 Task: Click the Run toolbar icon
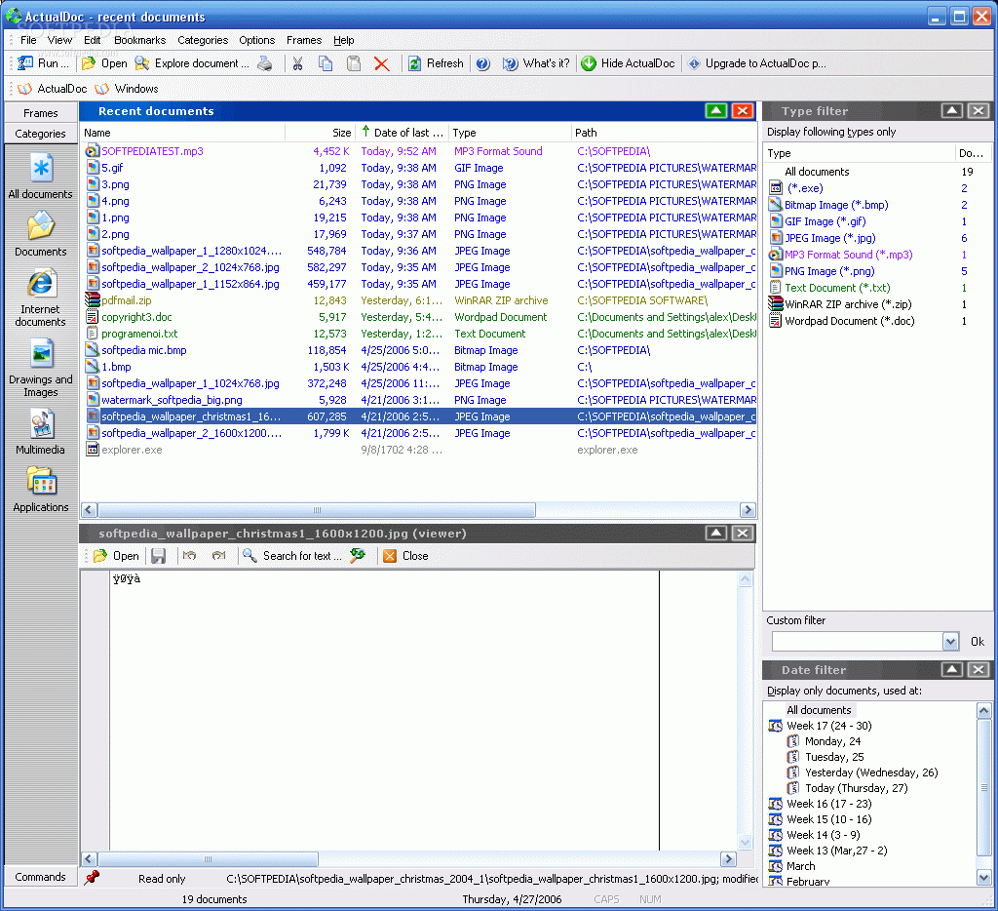(x=25, y=63)
